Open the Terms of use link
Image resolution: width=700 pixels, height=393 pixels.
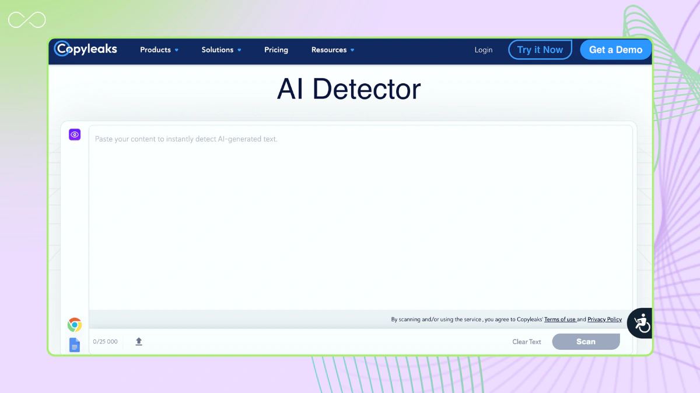(x=559, y=320)
